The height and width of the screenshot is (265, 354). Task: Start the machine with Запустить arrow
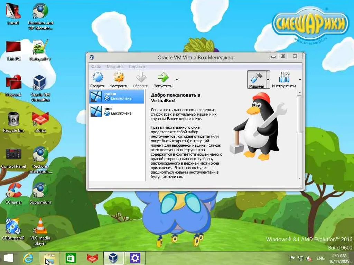(x=163, y=77)
